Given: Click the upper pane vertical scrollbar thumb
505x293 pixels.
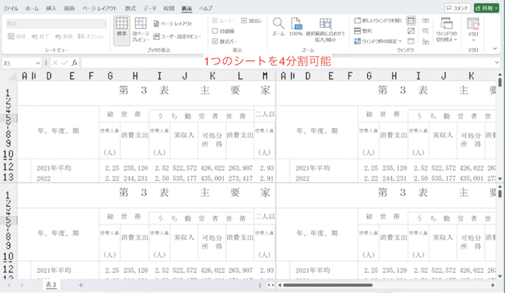Looking at the screenshot, I should click(499, 83).
